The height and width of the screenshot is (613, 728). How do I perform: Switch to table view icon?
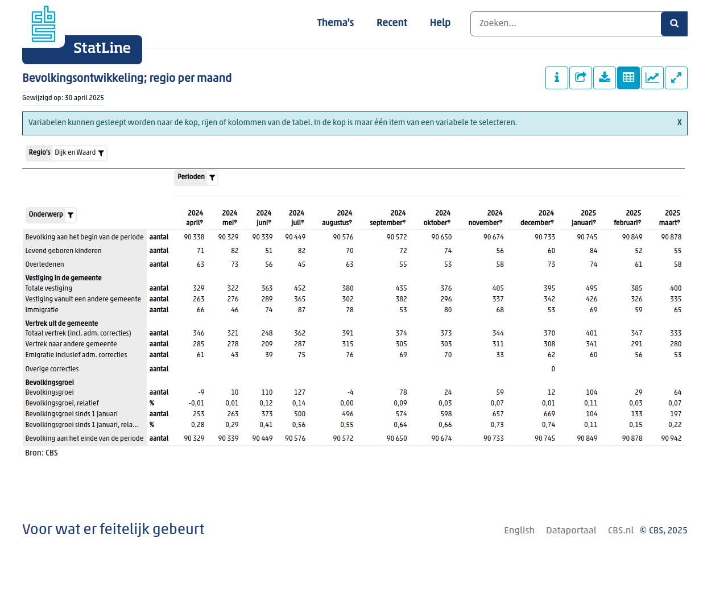628,78
